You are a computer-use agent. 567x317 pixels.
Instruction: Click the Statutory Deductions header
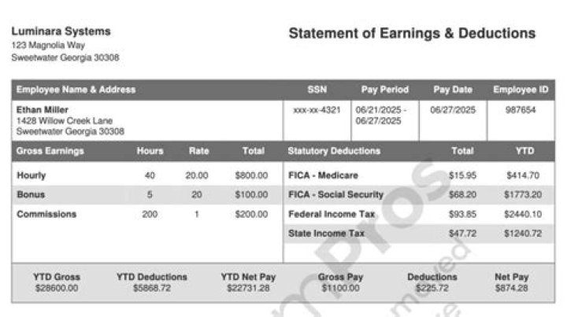[334, 150]
